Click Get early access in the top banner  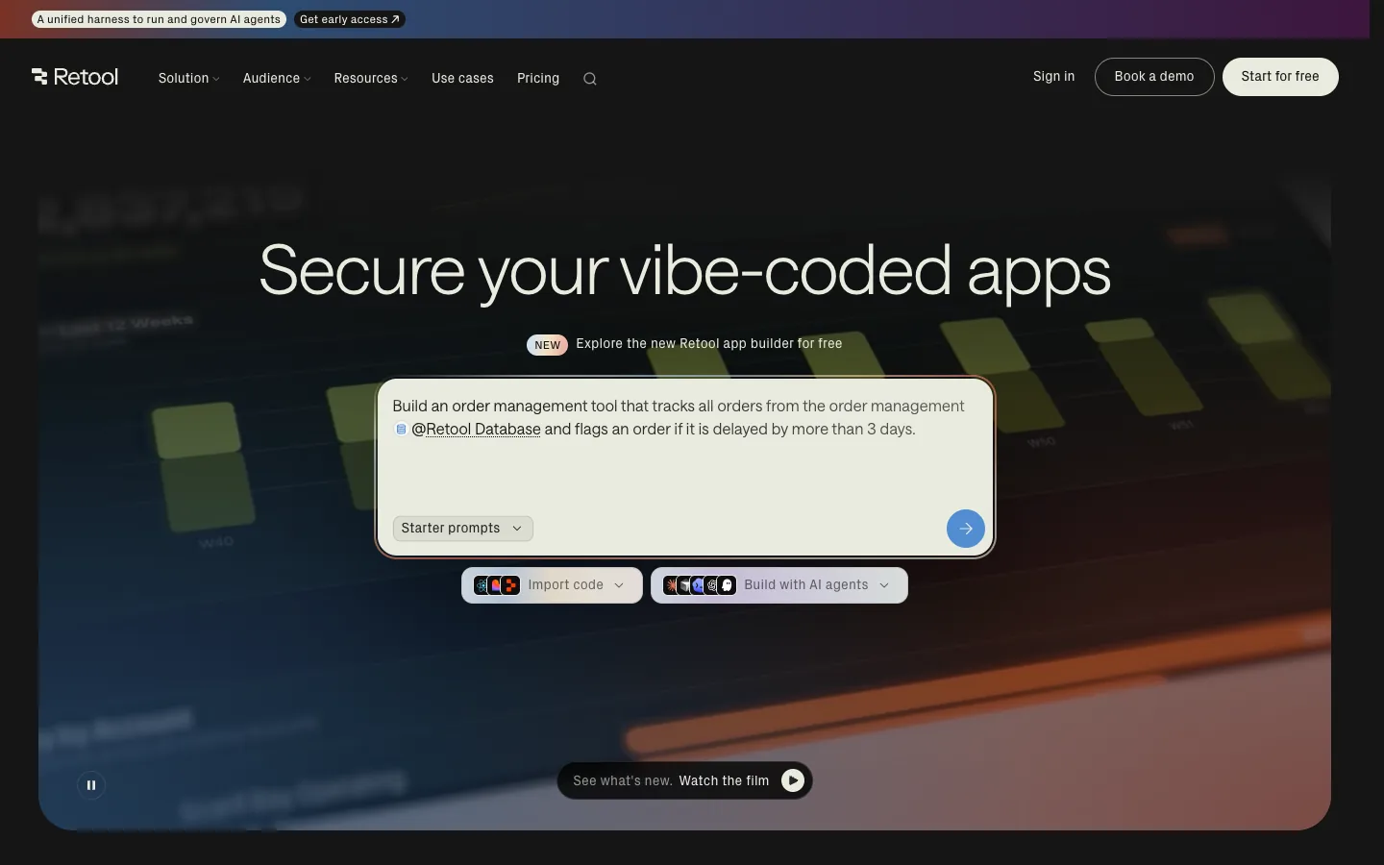coord(350,19)
